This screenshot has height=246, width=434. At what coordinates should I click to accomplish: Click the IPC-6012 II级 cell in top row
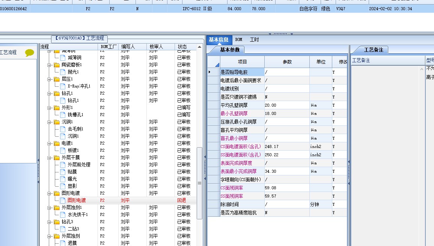[x=197, y=9]
